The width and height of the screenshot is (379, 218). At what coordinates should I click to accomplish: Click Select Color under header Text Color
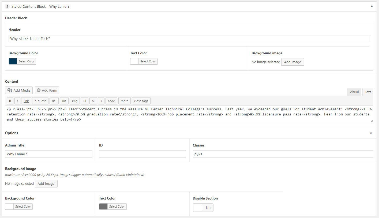[148, 61]
